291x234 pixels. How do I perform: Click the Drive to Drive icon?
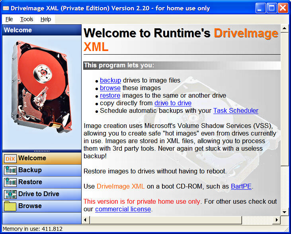point(10,194)
